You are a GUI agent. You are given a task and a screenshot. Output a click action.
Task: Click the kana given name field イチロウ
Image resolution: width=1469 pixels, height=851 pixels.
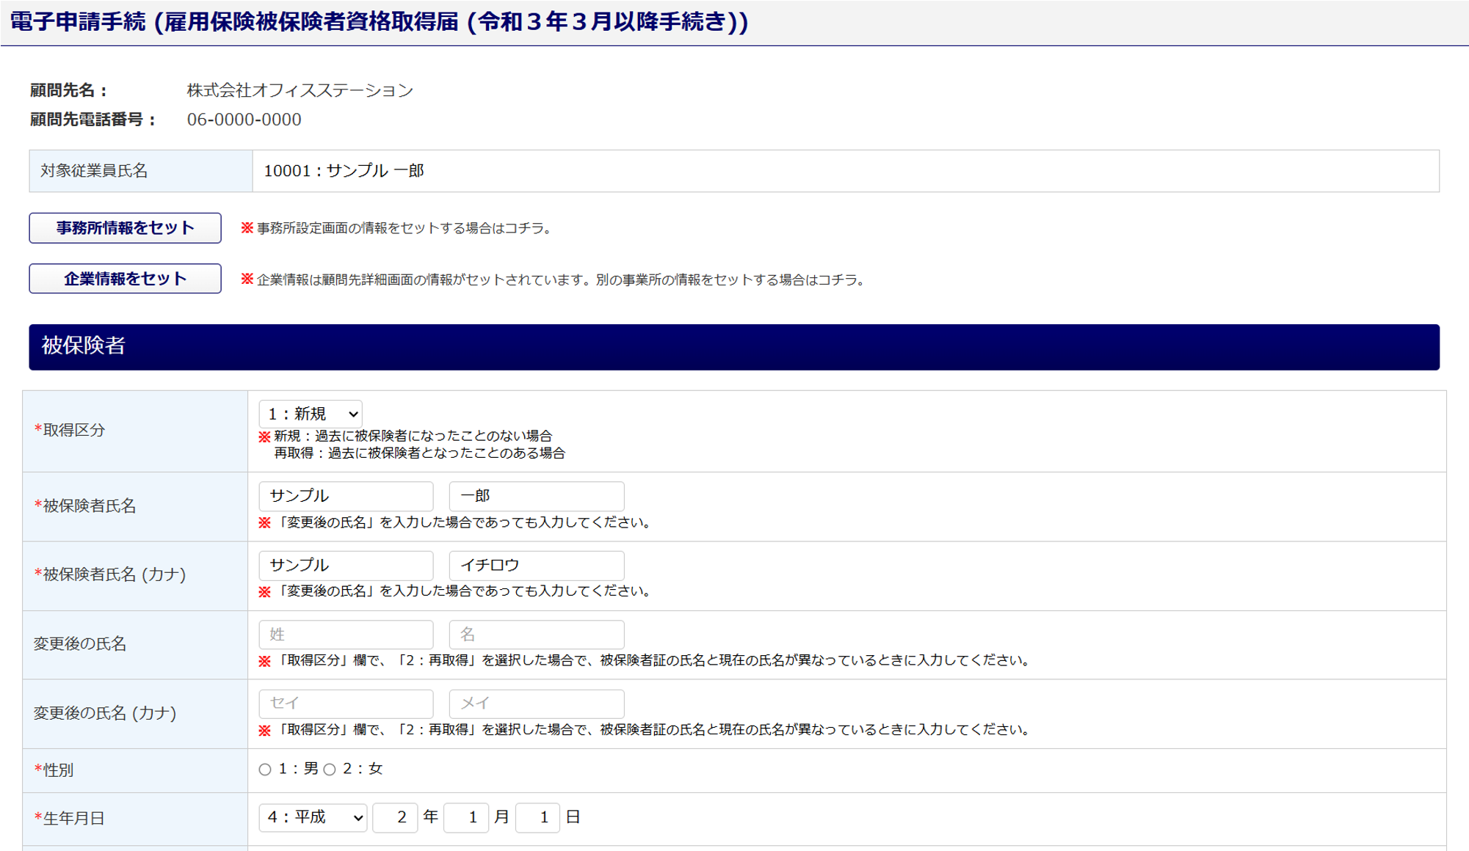(x=537, y=566)
